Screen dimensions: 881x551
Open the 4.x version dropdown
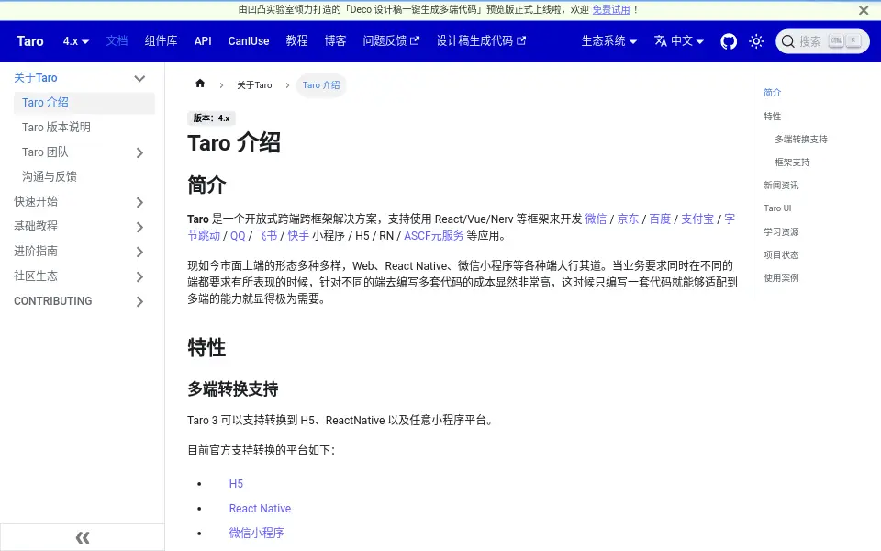pos(76,41)
